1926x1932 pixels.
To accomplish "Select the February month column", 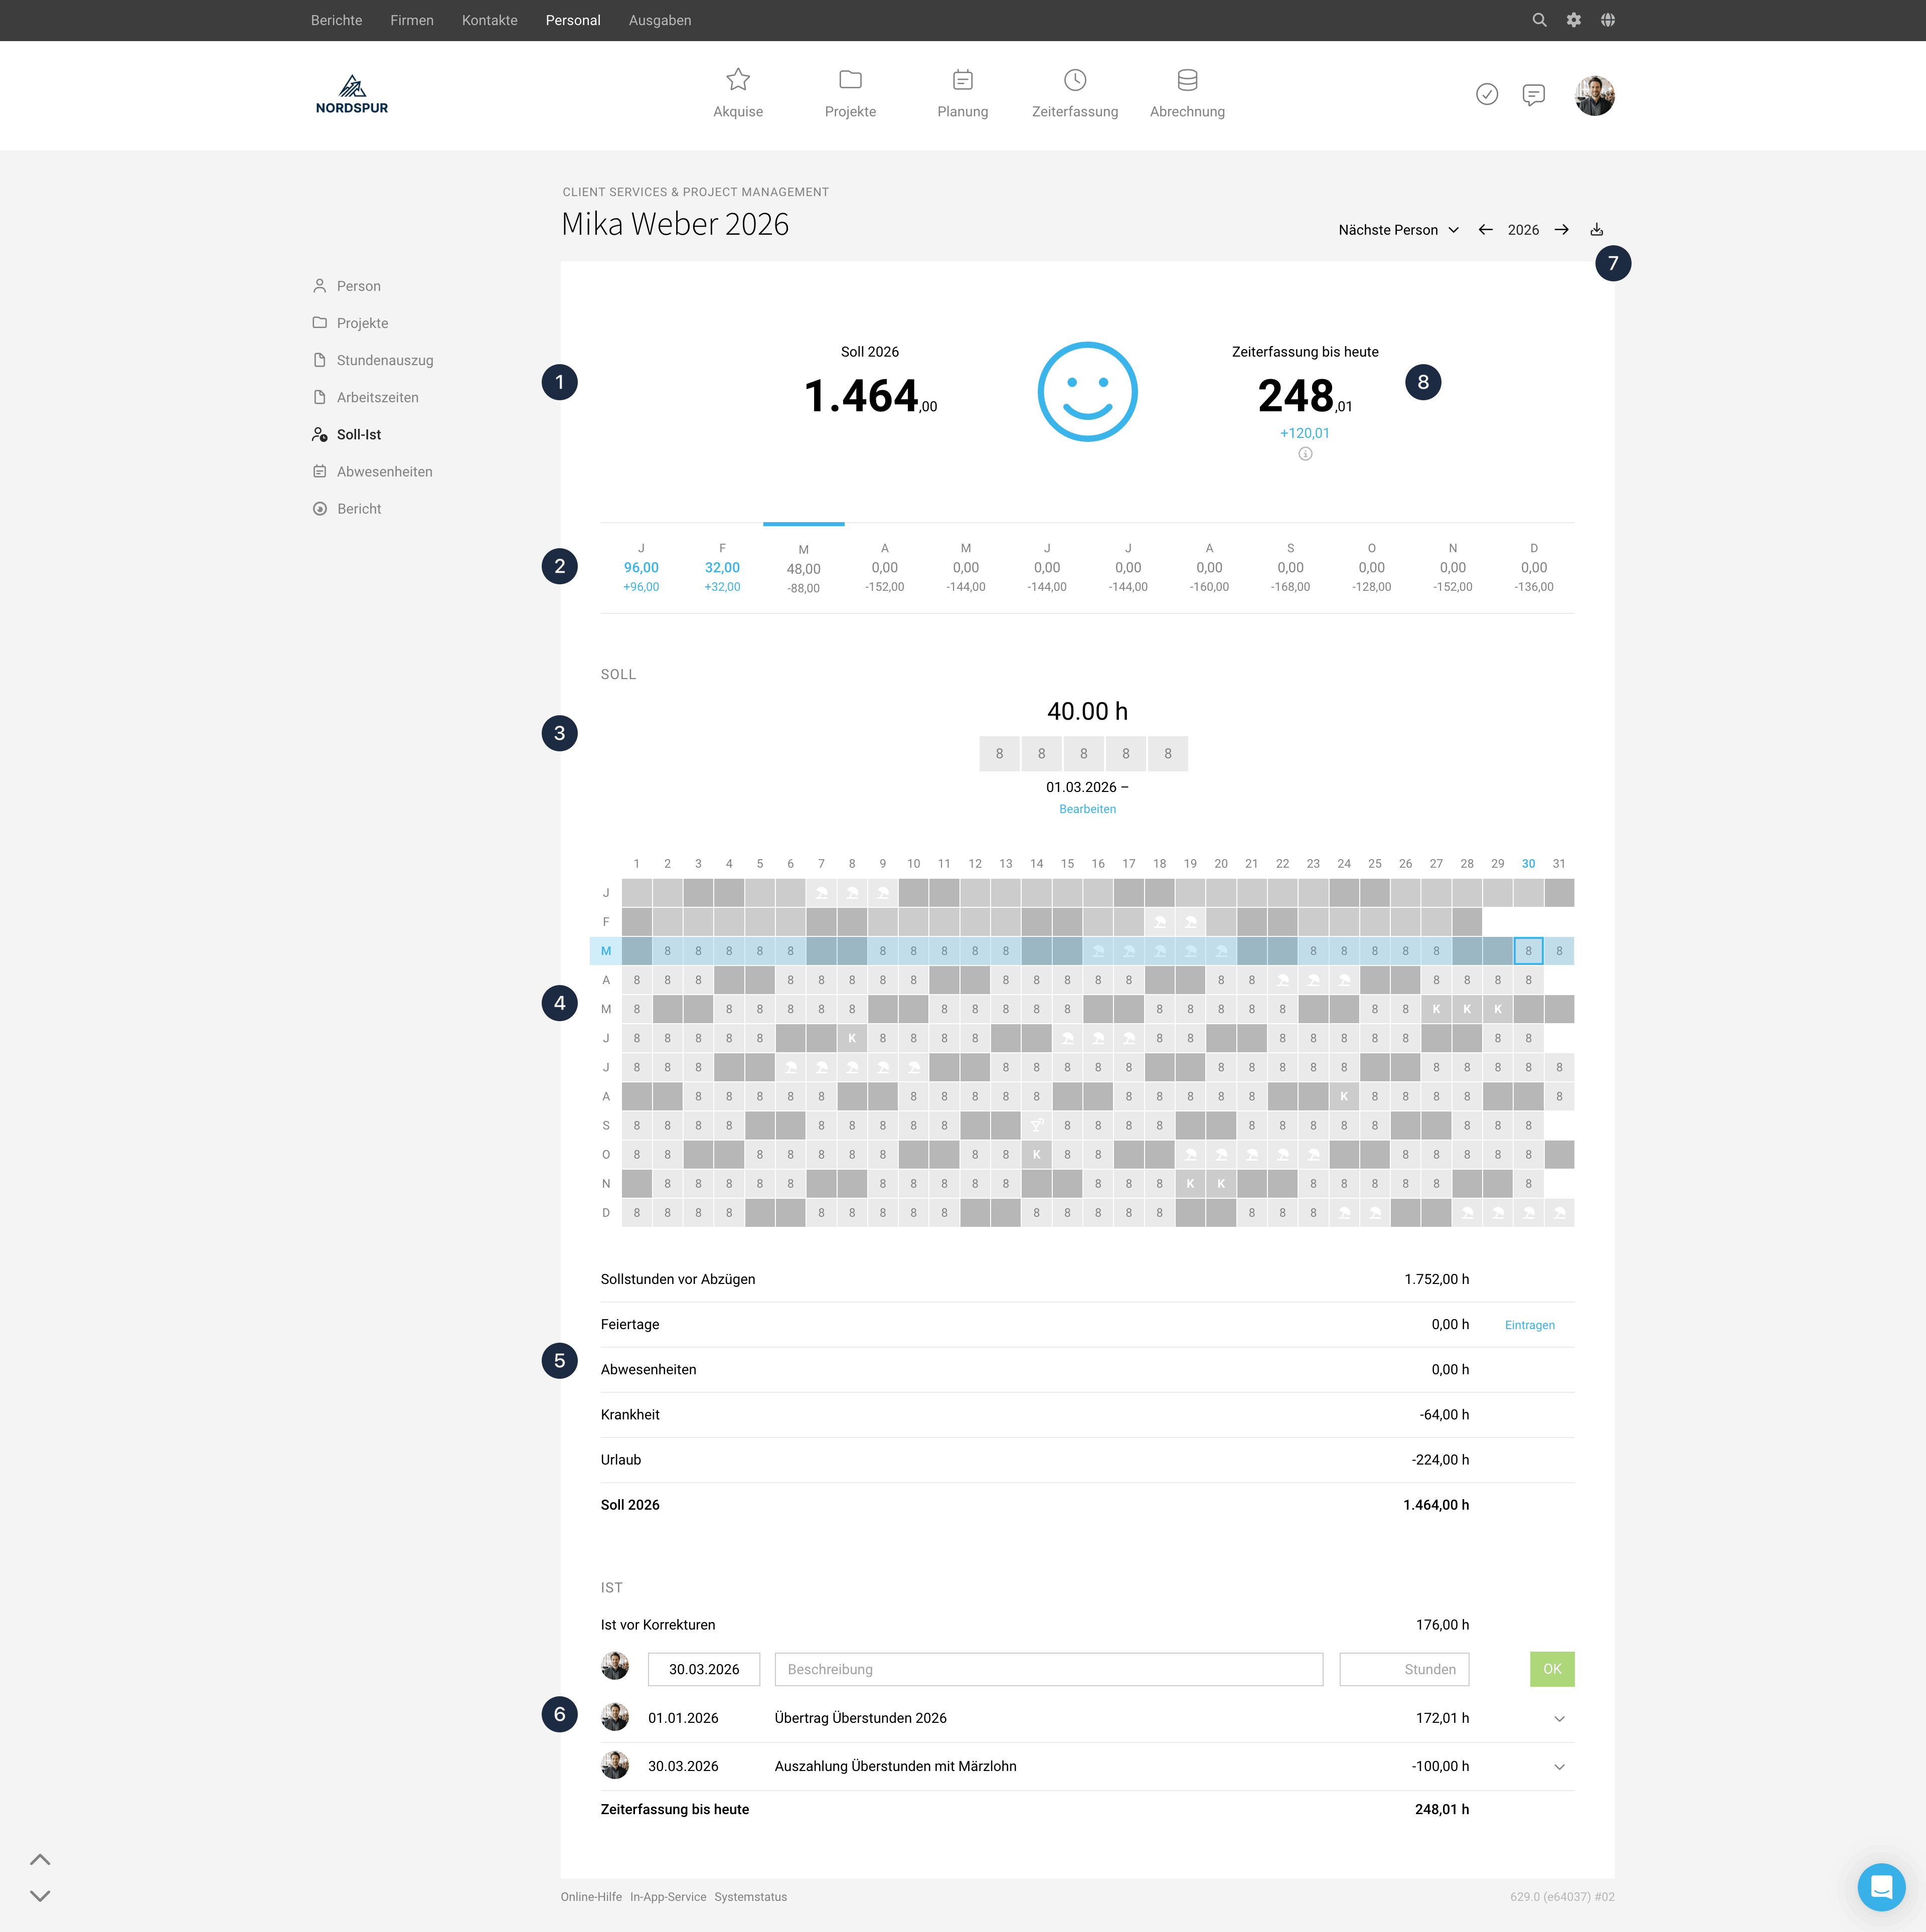I will click(722, 568).
